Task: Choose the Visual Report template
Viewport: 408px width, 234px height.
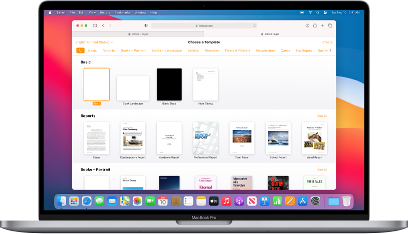Action: pos(315,138)
